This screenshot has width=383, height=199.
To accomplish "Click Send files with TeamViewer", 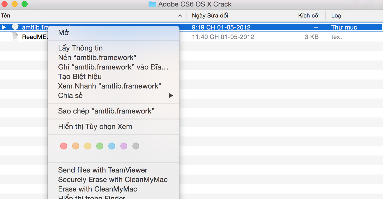I will click(103, 170).
